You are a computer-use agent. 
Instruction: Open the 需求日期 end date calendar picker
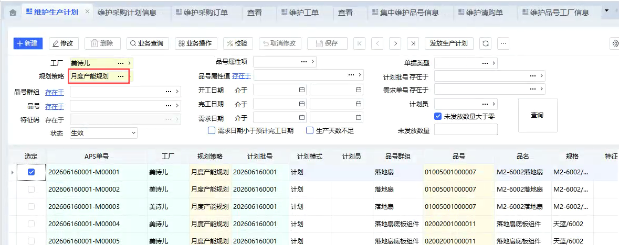click(359, 117)
